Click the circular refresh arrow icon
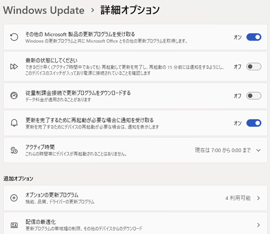The height and width of the screenshot is (234, 270). point(14,37)
